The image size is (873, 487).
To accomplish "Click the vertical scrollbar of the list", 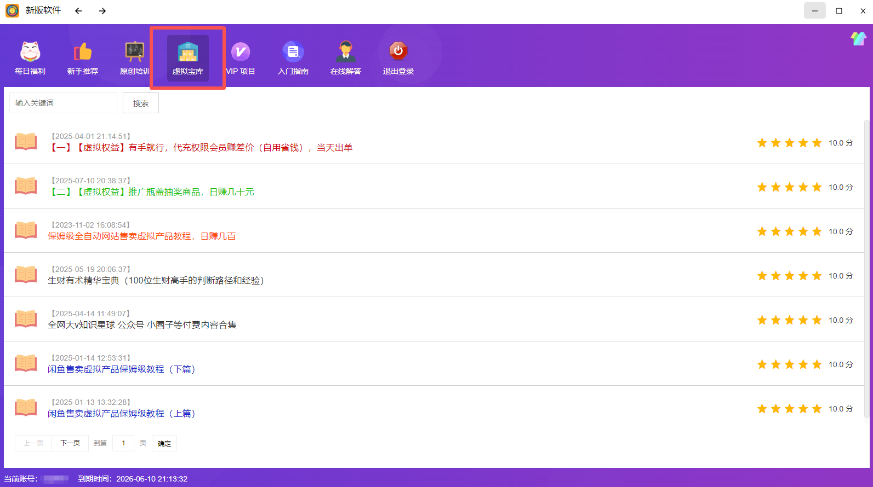I will tap(866, 268).
